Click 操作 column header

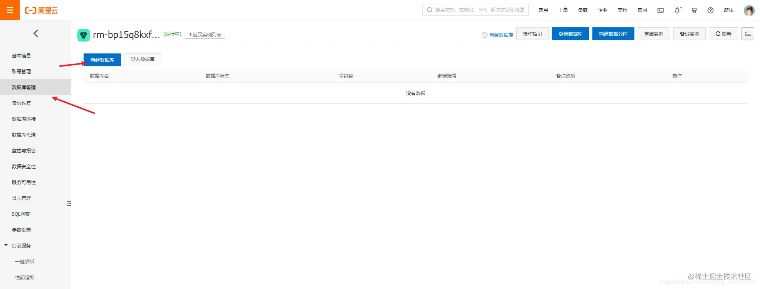677,76
